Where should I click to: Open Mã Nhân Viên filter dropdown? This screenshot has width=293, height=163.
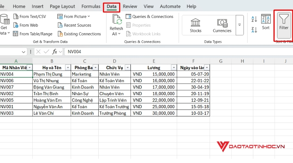coord(30,67)
